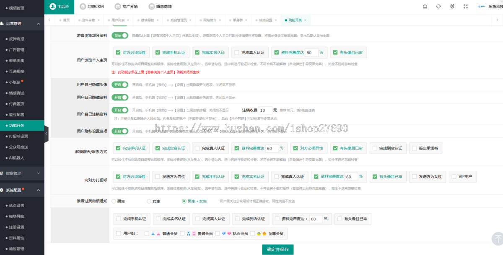Toggle the 用户自己隐藏头像 switch
The height and width of the screenshot is (255, 503).
coord(120,85)
